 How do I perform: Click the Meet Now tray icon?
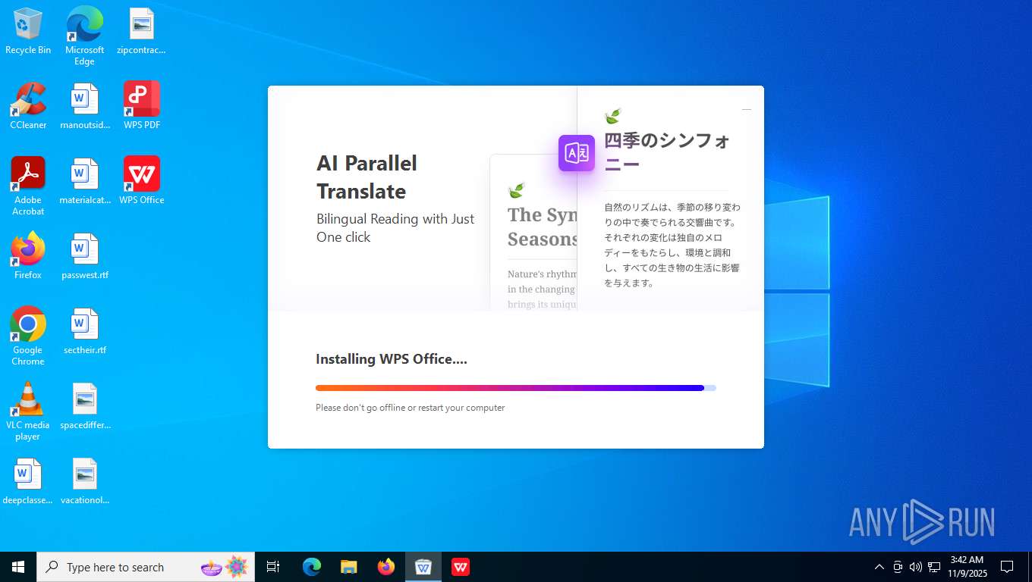(x=898, y=567)
